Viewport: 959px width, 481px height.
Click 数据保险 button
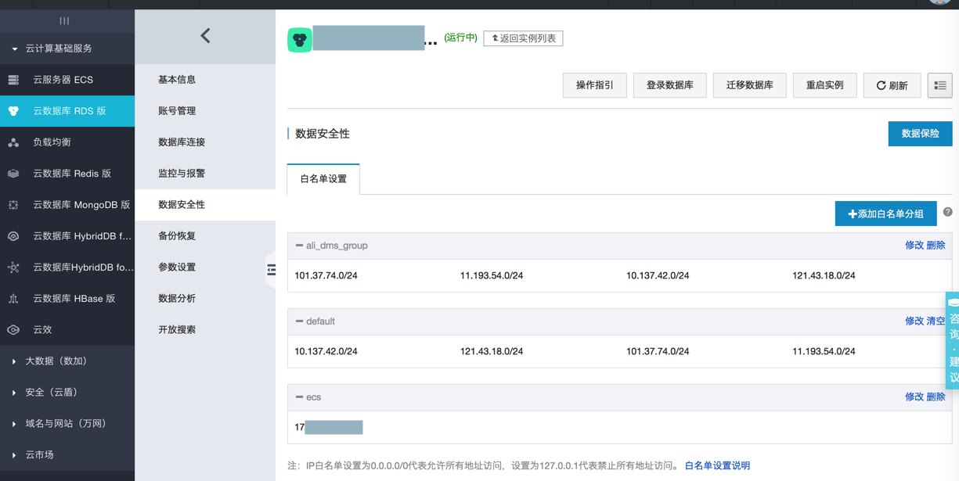click(x=920, y=134)
